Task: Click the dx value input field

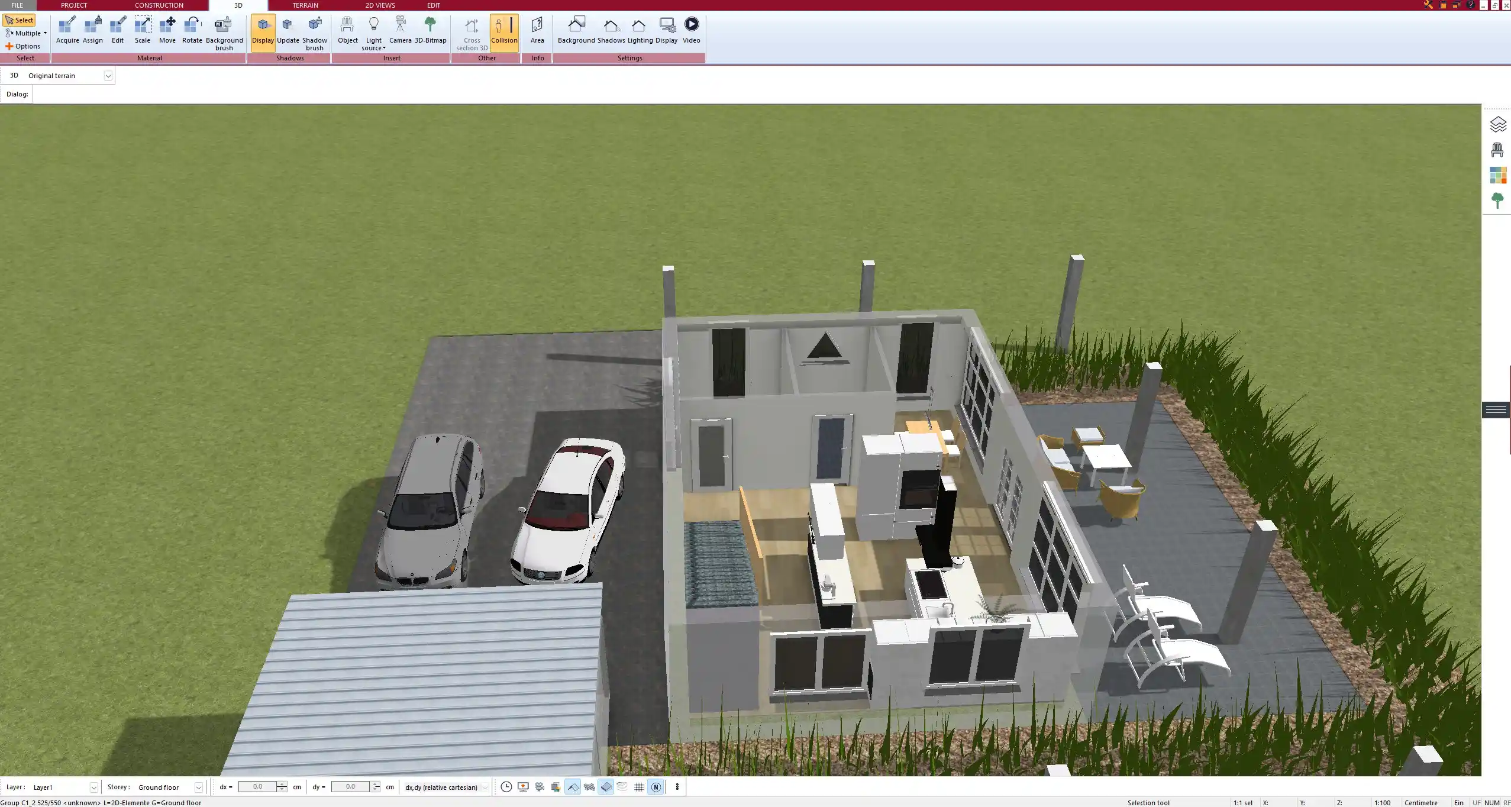Action: pos(257,787)
